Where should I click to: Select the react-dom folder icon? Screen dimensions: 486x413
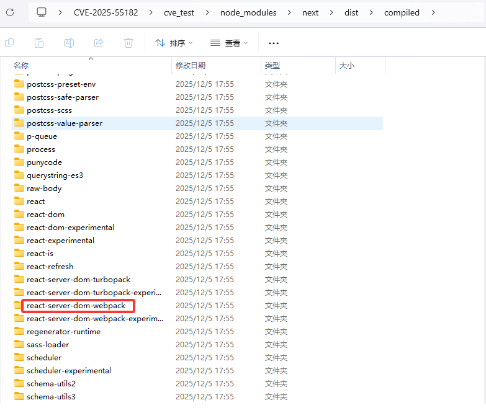19,215
